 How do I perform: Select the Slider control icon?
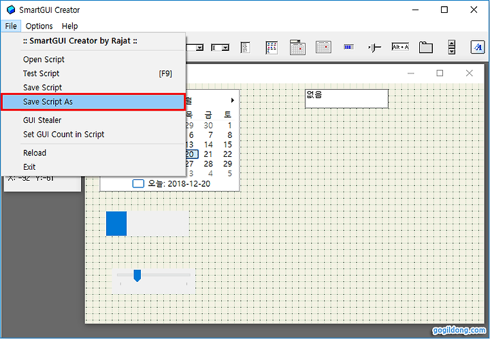(x=374, y=48)
